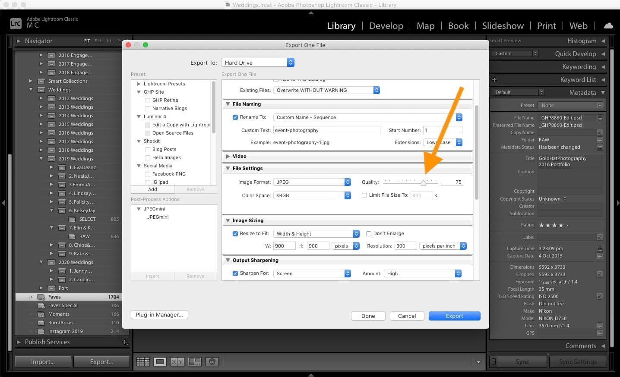Enable the Don't Enlarge checkbox
This screenshot has height=377, width=620.
click(369, 234)
